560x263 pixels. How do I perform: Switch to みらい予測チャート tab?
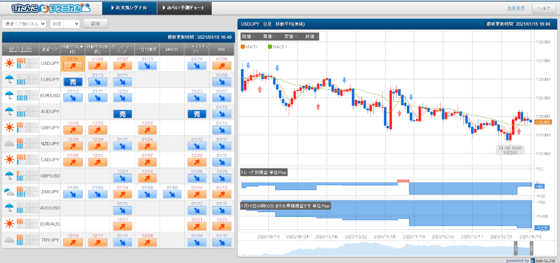coord(184,8)
